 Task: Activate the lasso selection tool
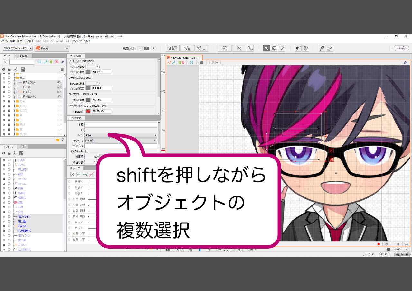click(x=274, y=48)
